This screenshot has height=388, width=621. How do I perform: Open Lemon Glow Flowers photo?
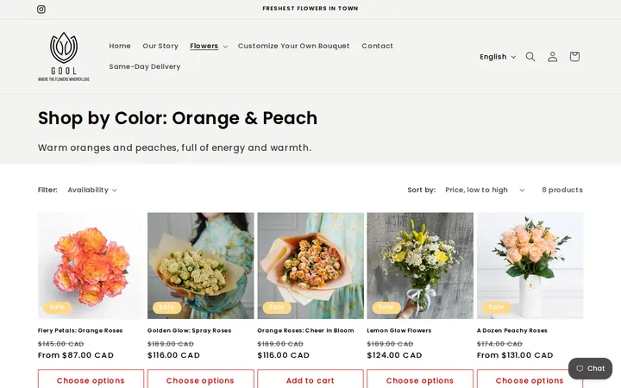420,266
